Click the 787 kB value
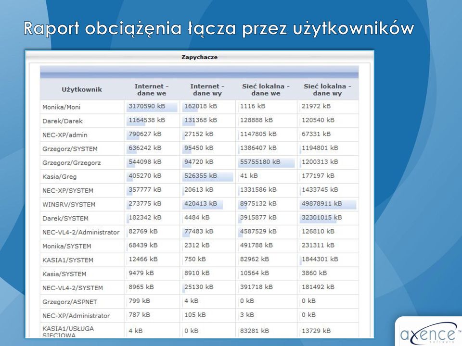Viewport: 462px width, 346px height. [x=140, y=314]
